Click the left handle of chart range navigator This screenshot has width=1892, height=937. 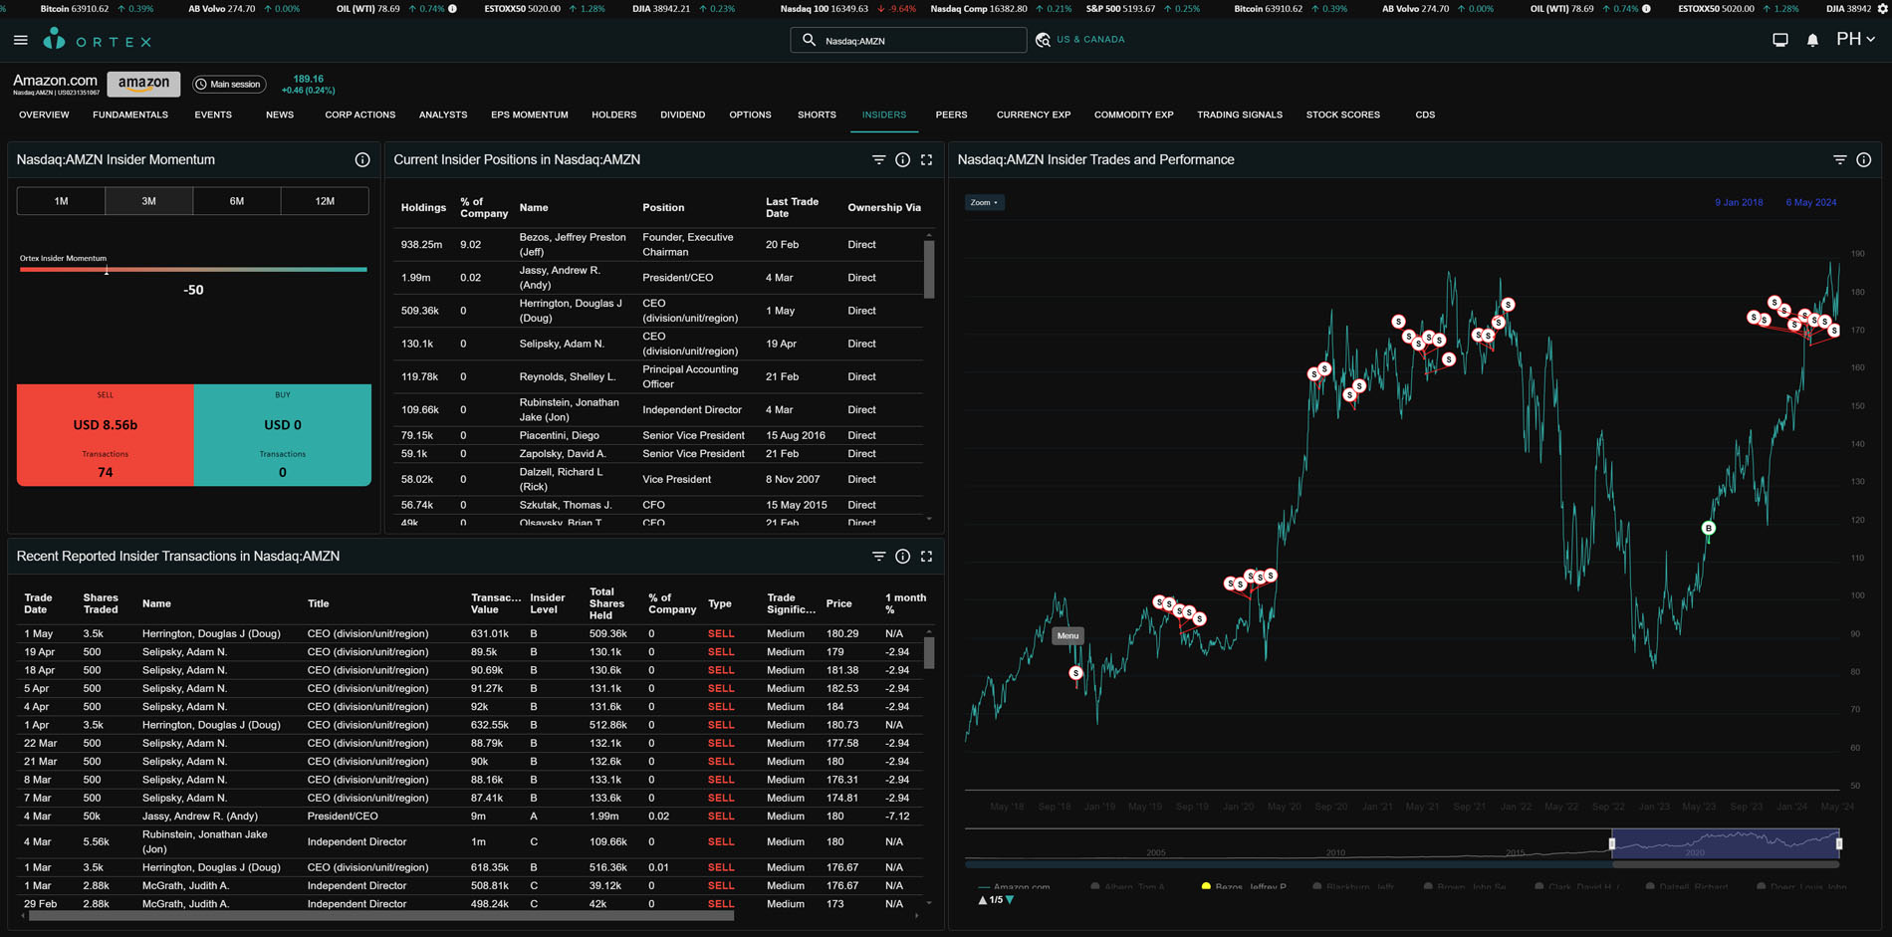(1612, 843)
